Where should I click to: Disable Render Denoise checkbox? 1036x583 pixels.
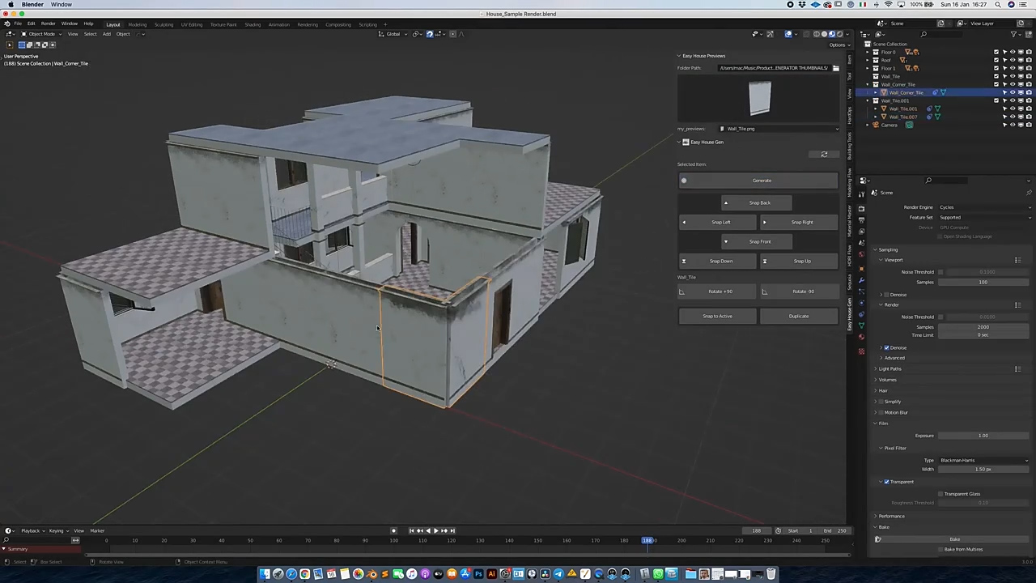(886, 347)
